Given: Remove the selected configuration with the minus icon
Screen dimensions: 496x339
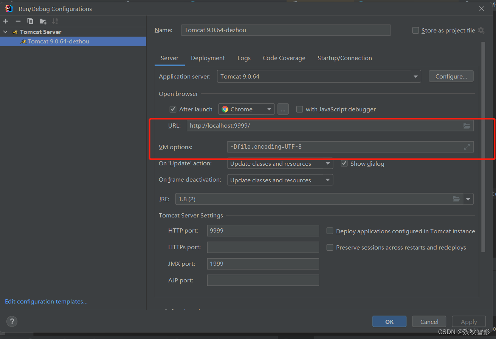Looking at the screenshot, I should click(18, 21).
